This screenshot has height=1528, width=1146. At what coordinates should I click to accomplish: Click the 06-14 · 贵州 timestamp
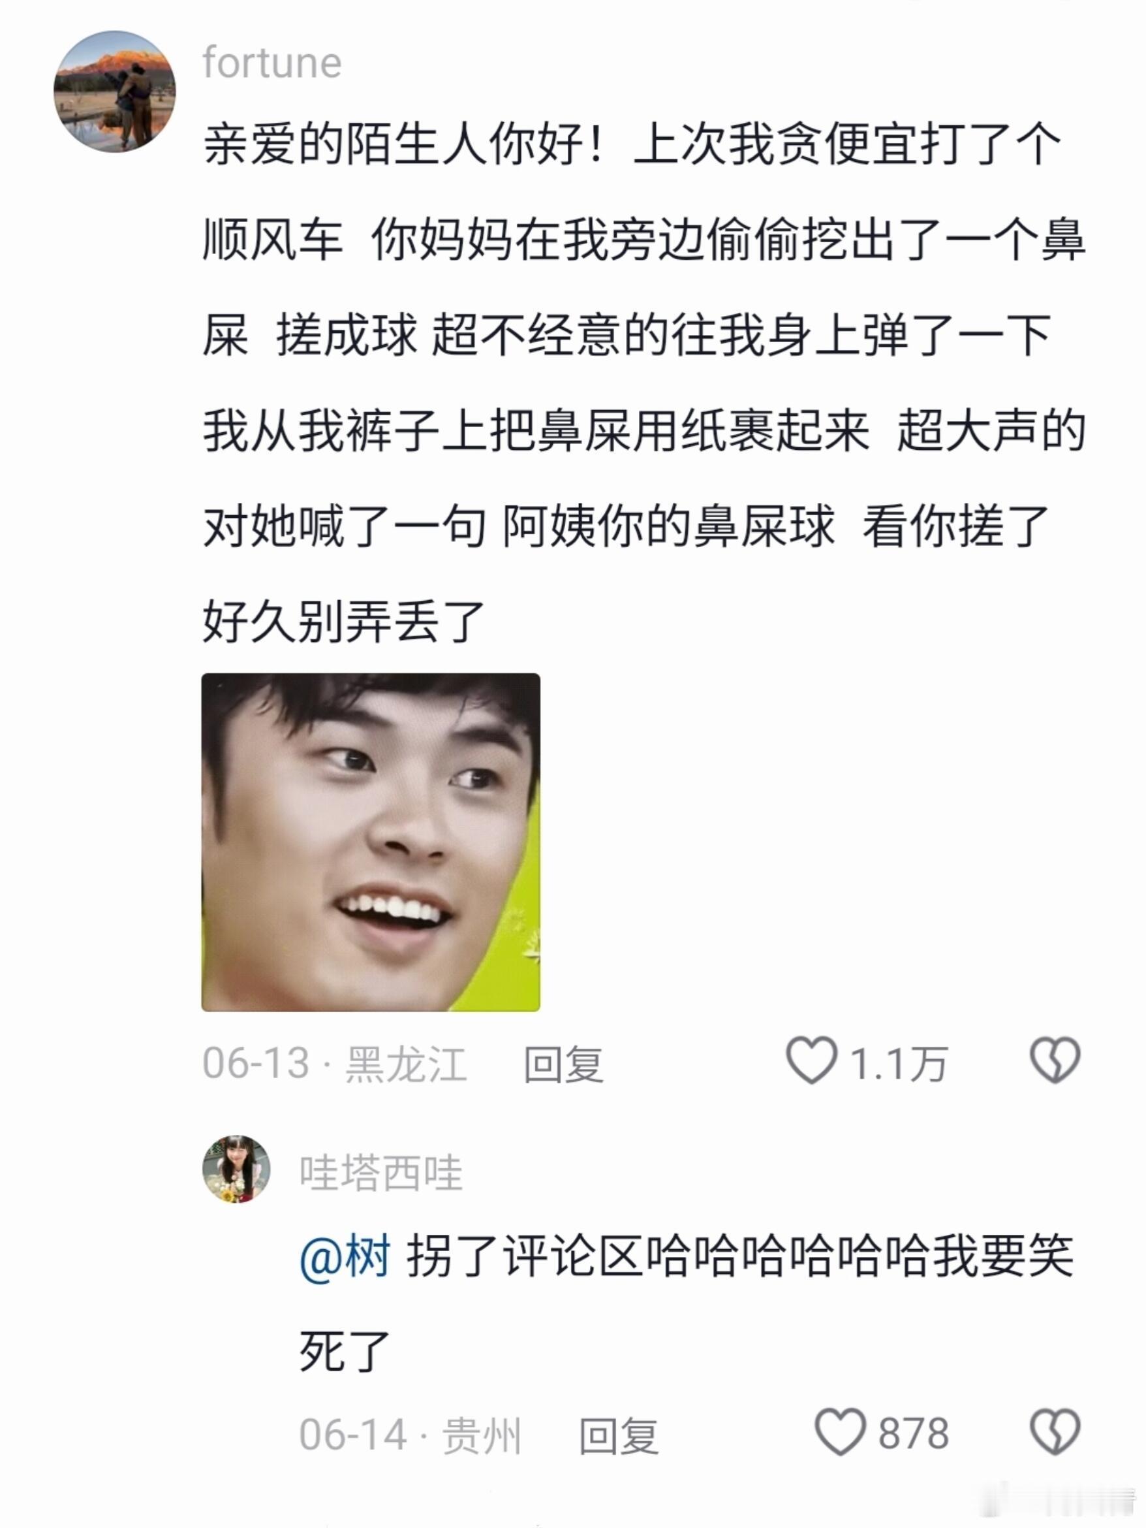click(410, 1435)
